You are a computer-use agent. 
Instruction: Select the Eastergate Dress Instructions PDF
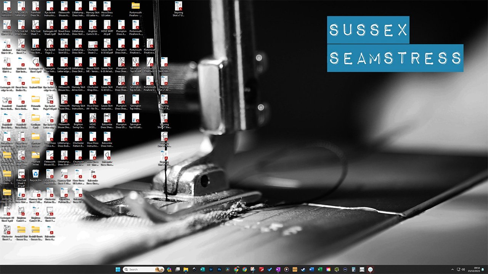pos(50,66)
